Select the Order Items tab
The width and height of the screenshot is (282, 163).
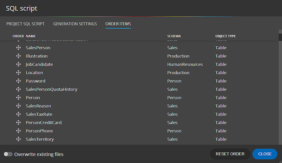(x=118, y=24)
